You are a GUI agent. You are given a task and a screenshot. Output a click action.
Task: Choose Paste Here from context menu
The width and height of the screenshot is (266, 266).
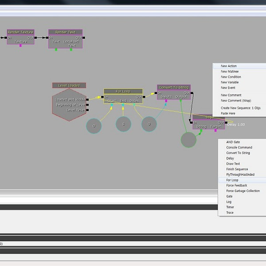click(x=228, y=113)
